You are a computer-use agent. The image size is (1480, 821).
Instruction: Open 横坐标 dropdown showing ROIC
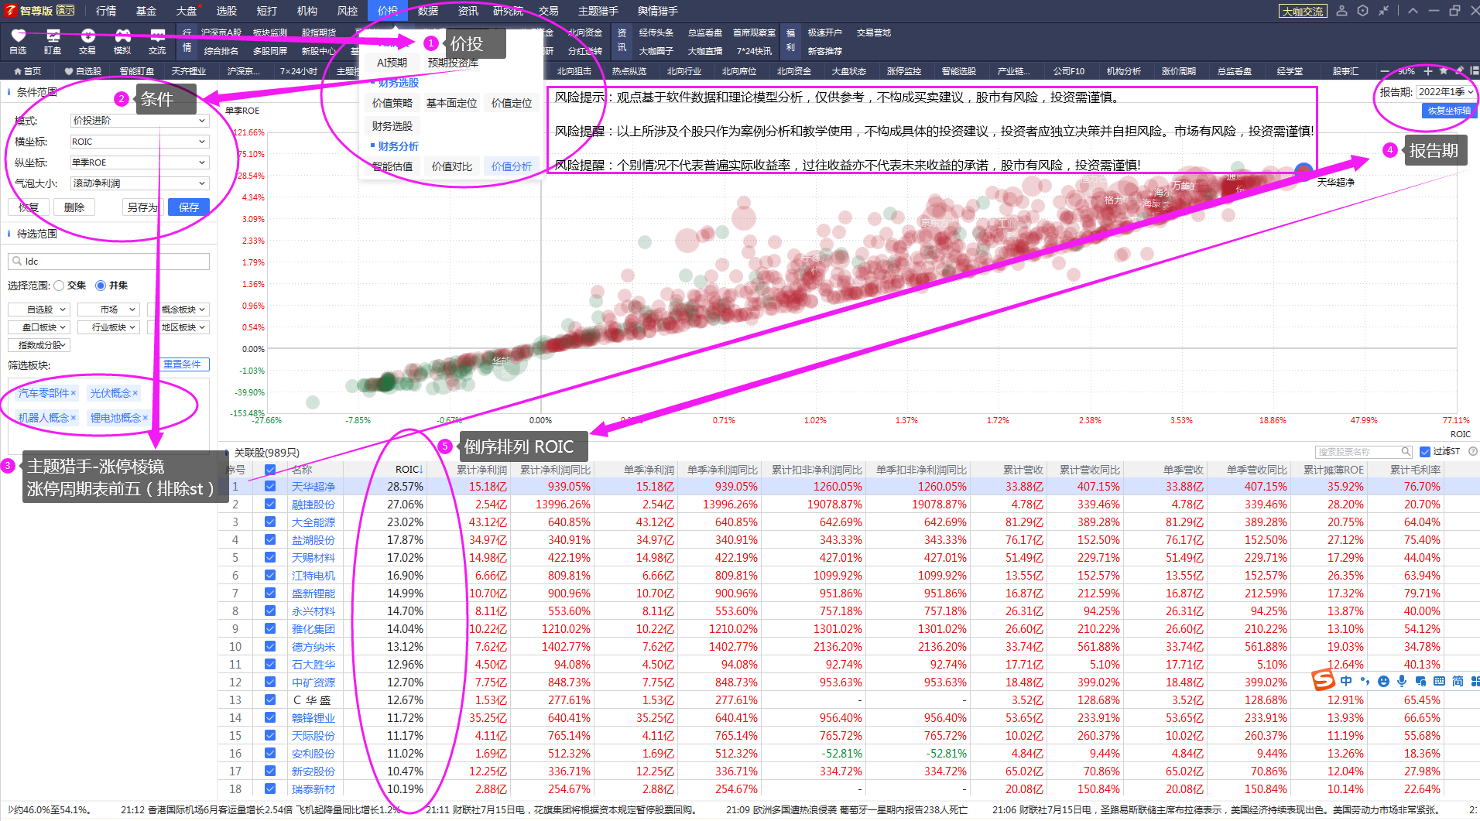coord(139,142)
